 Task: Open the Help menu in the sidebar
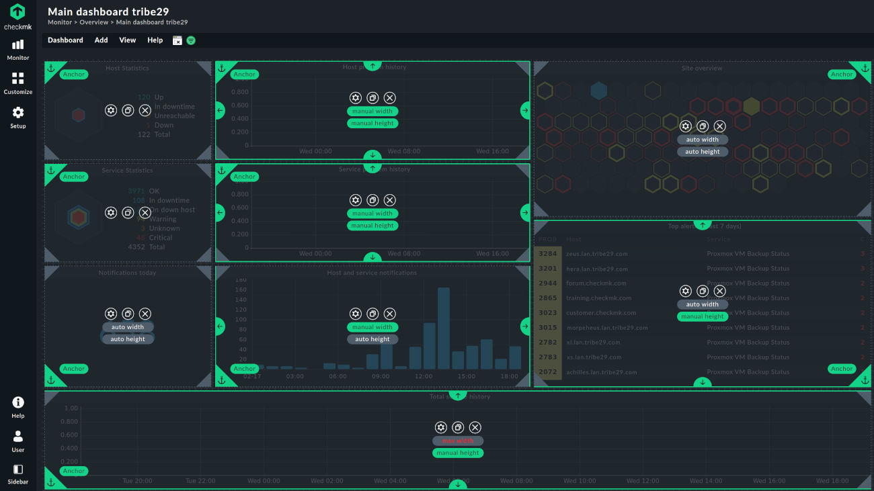18,408
